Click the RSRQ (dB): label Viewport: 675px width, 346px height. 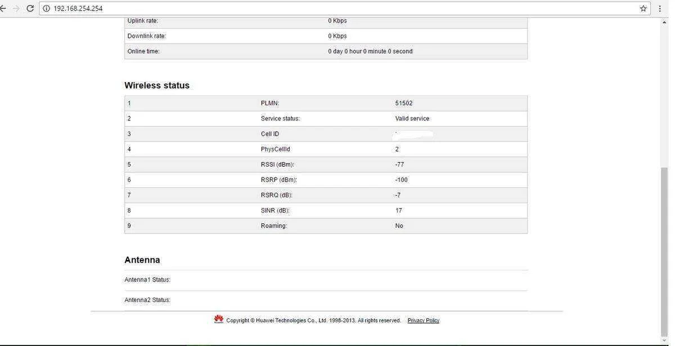pyautogui.click(x=277, y=195)
